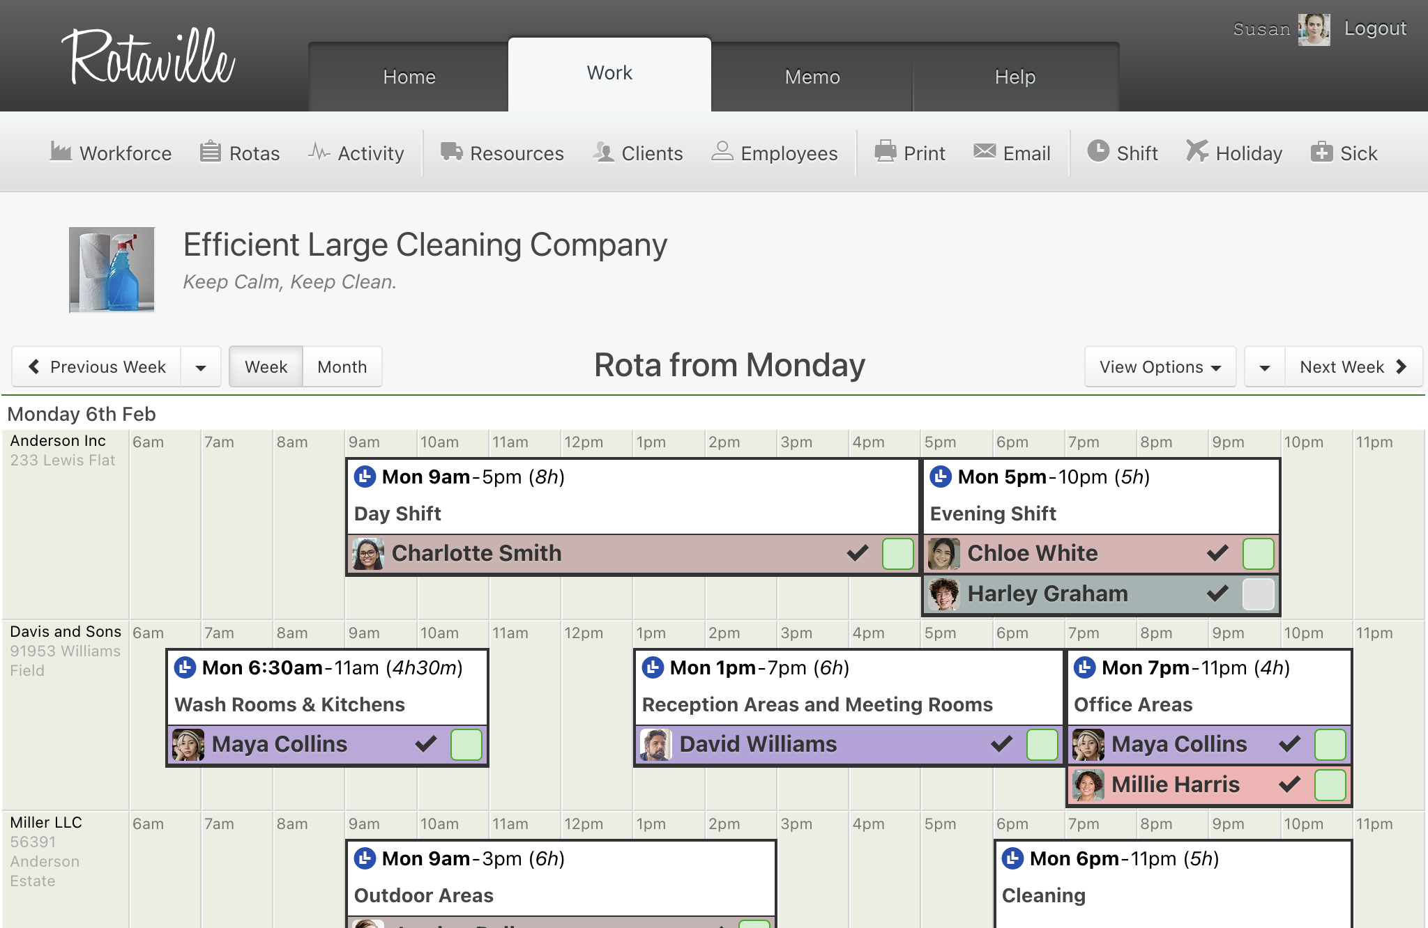Click Susan's profile avatar
Viewport: 1428px width, 928px height.
[1314, 29]
